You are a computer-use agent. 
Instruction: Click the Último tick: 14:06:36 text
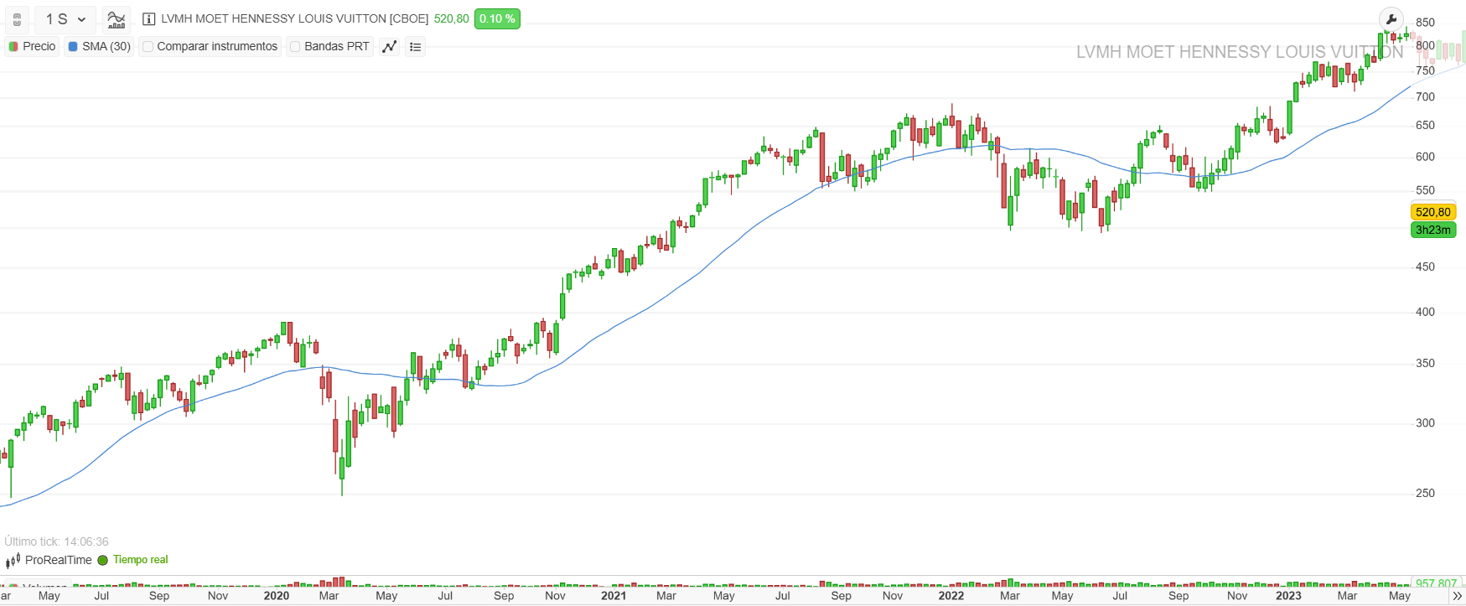pos(56,541)
